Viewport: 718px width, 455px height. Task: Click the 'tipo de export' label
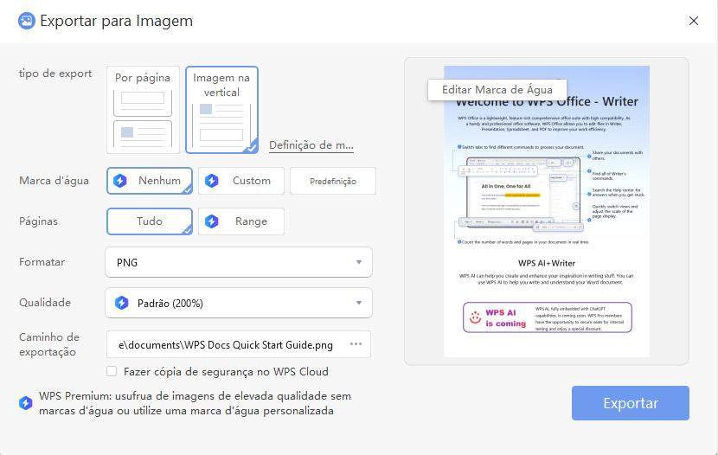(55, 74)
